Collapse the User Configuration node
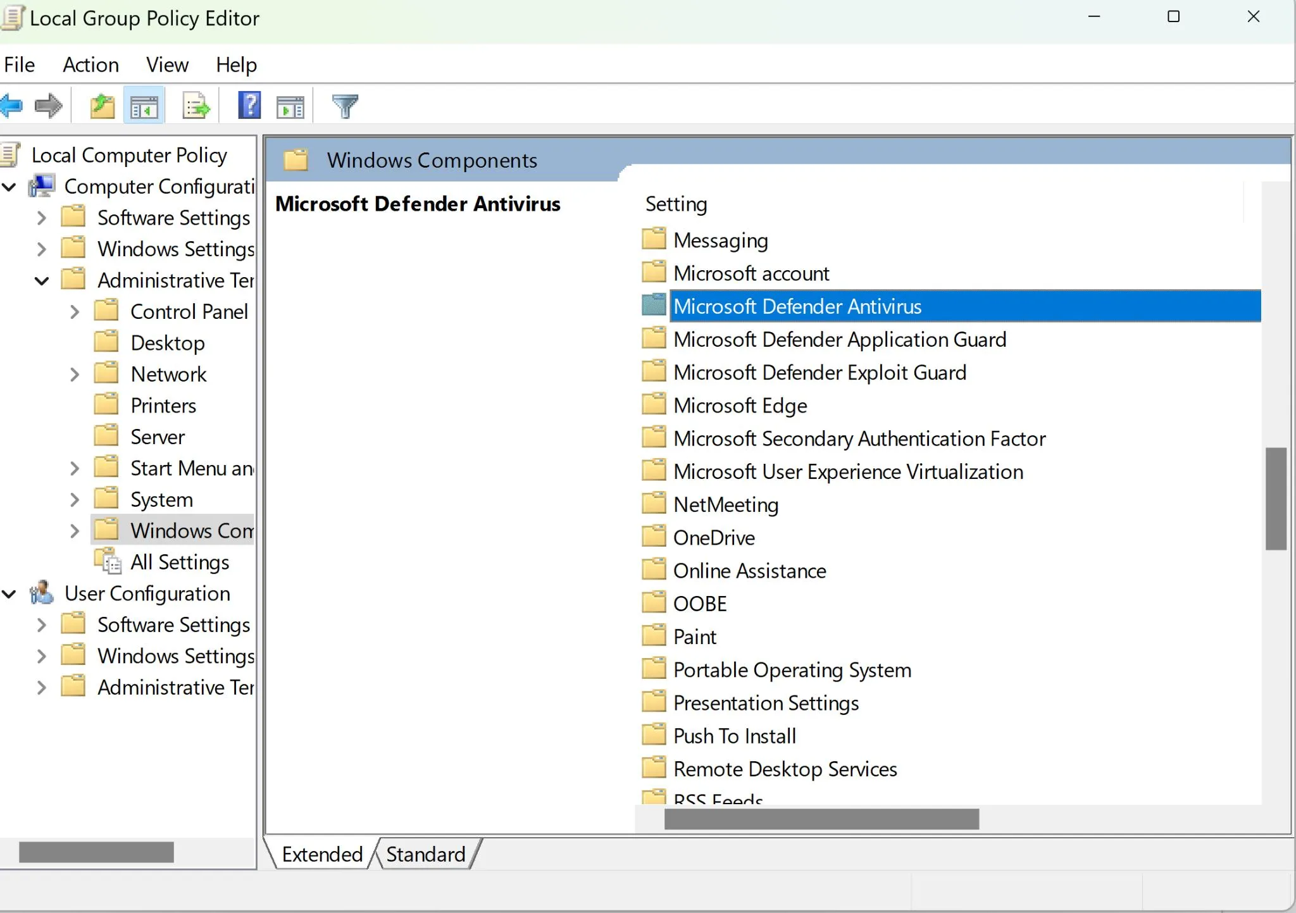This screenshot has width=1296, height=913. [x=9, y=593]
